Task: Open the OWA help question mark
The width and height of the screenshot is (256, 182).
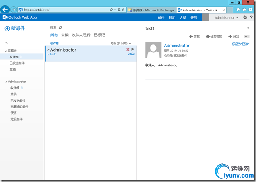Action: pos(251,17)
